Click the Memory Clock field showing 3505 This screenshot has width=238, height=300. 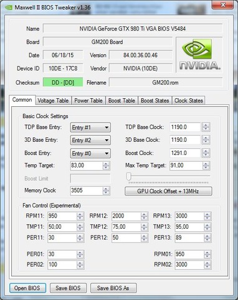point(87,191)
